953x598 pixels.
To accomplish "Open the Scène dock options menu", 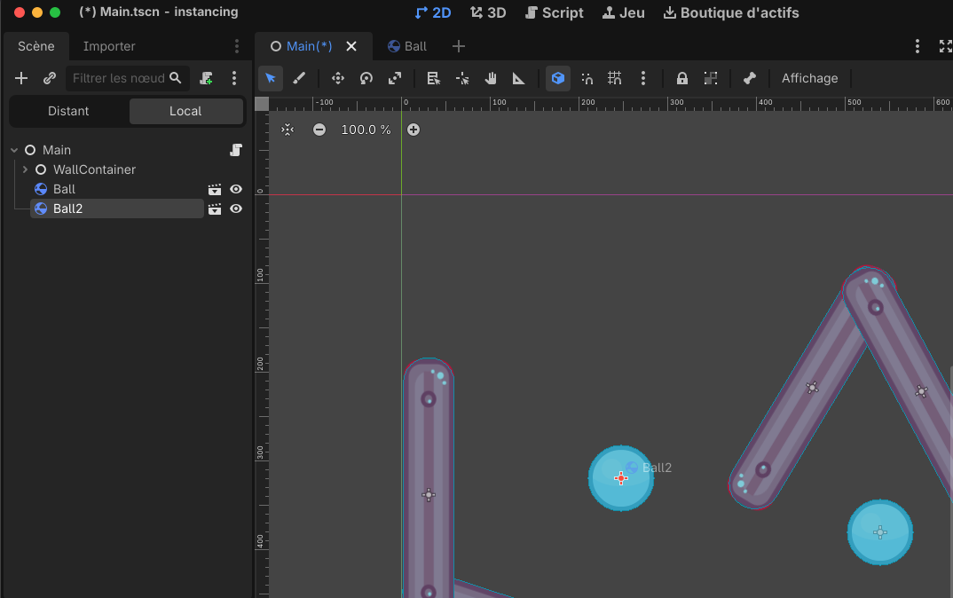I will point(236,46).
